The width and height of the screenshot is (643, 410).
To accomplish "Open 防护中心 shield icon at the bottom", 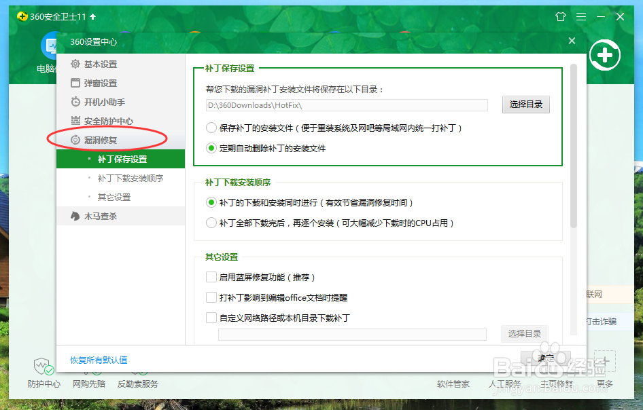I will click(44, 367).
